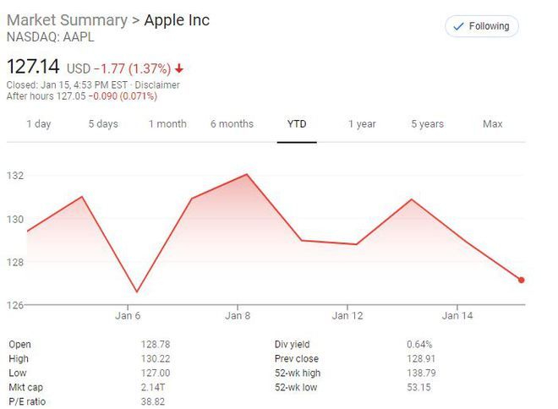Screen dimensions: 558x409
Task: Click the Apple Inc title
Action: (177, 19)
